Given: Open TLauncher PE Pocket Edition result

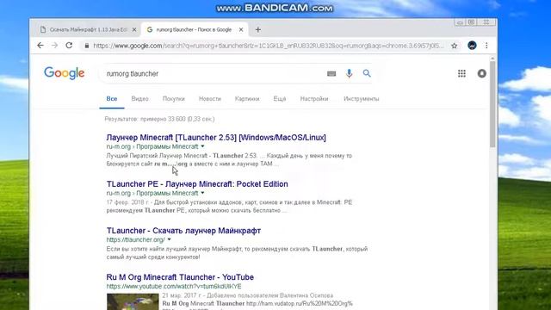Looking at the screenshot, I should pos(197,183).
